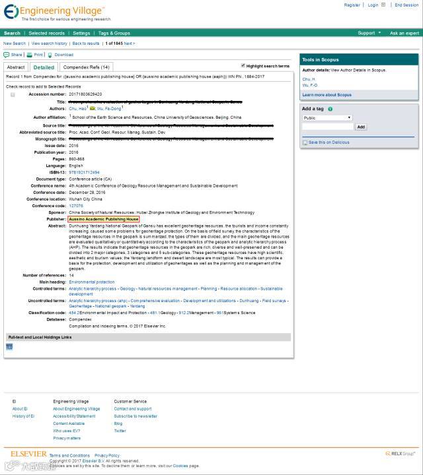Click Dunhuang uncontrolled term

coord(249,301)
